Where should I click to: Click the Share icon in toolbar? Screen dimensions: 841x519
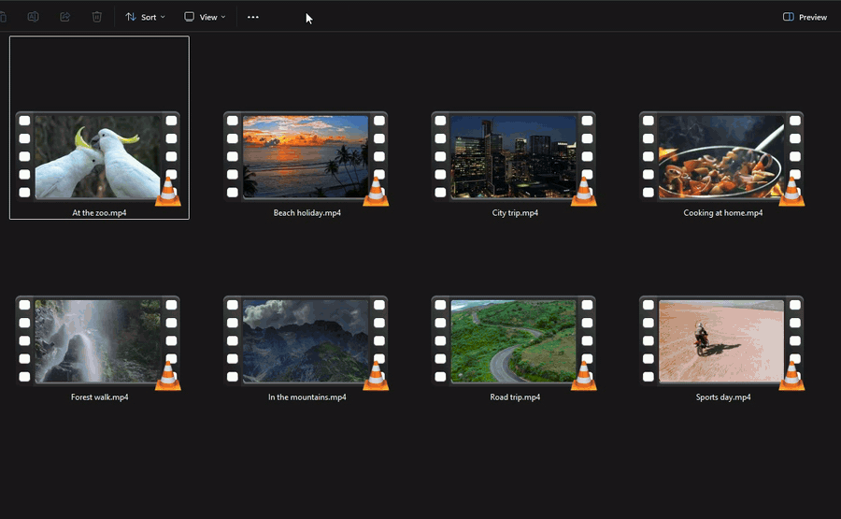point(64,17)
